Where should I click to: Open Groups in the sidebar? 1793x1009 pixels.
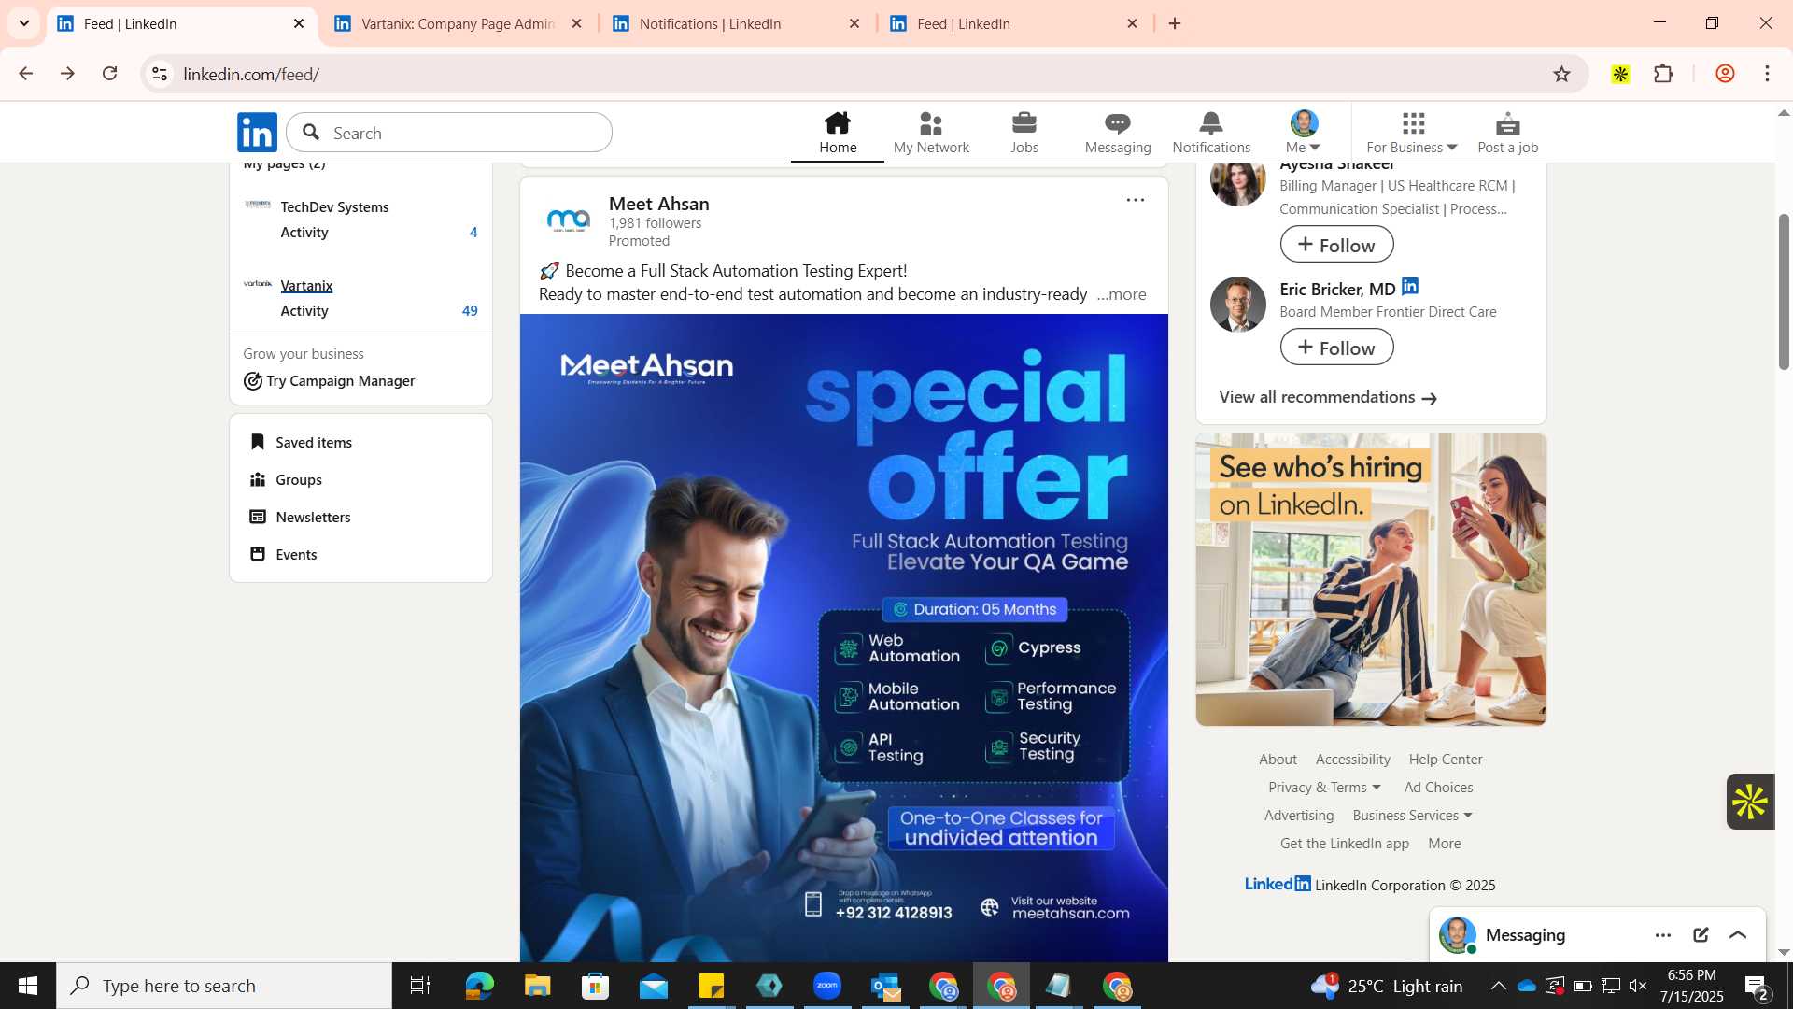[286, 479]
